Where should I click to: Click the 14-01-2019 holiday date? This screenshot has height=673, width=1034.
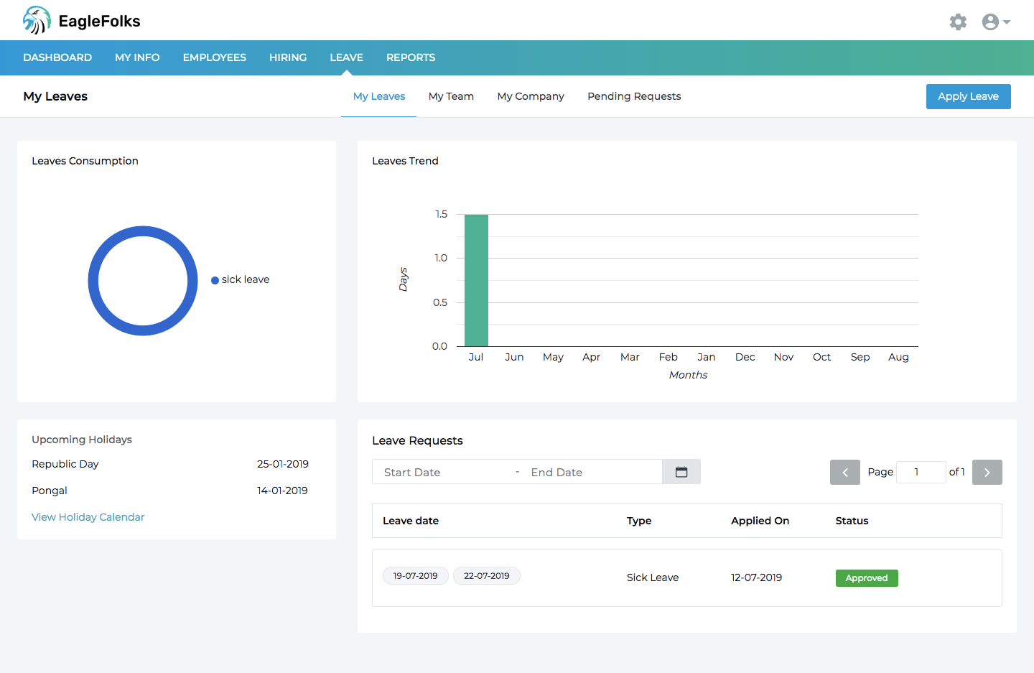click(283, 491)
